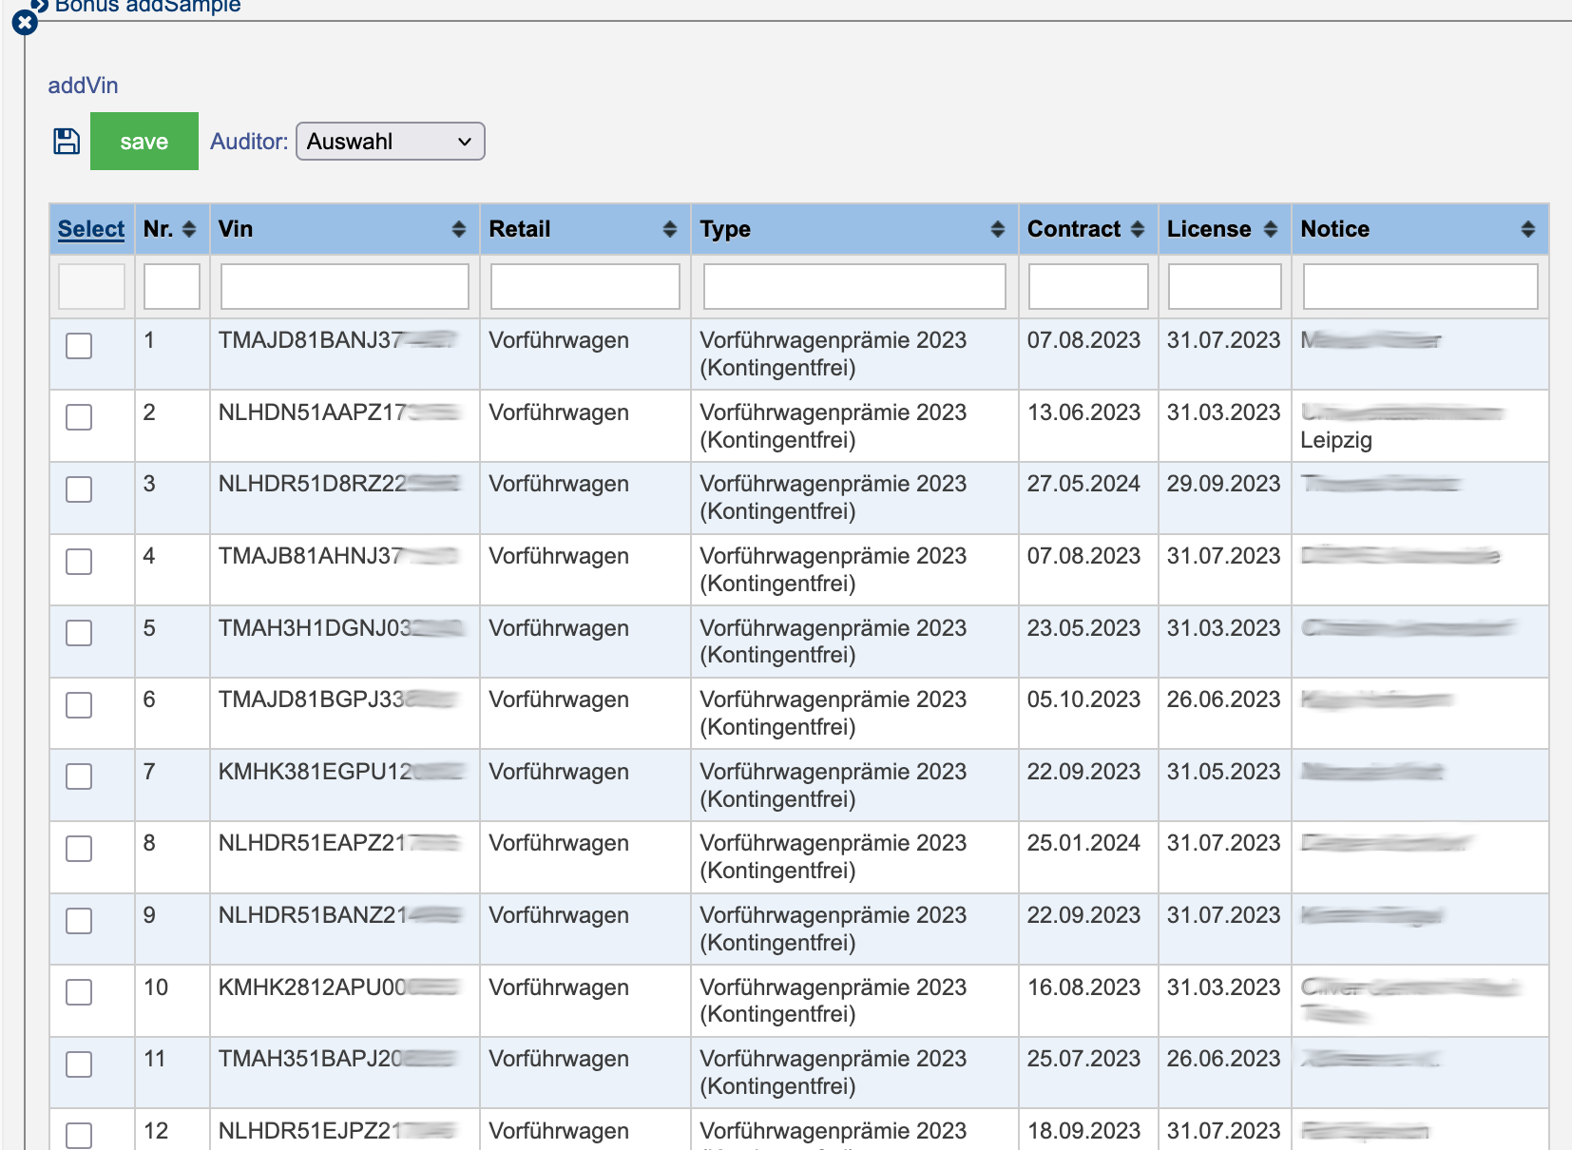
Task: Sort by License column sort icon
Action: click(1271, 229)
